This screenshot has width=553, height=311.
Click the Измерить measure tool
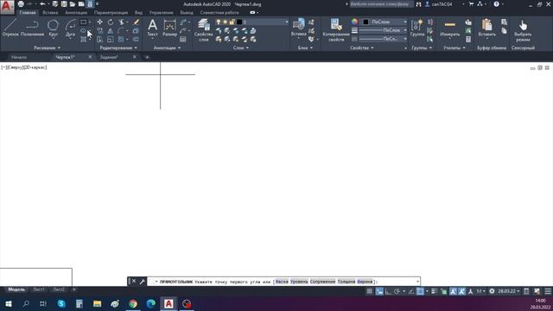(x=450, y=28)
